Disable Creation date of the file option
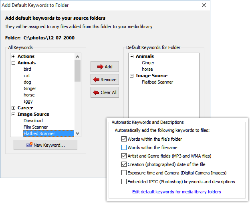 (x=124, y=164)
